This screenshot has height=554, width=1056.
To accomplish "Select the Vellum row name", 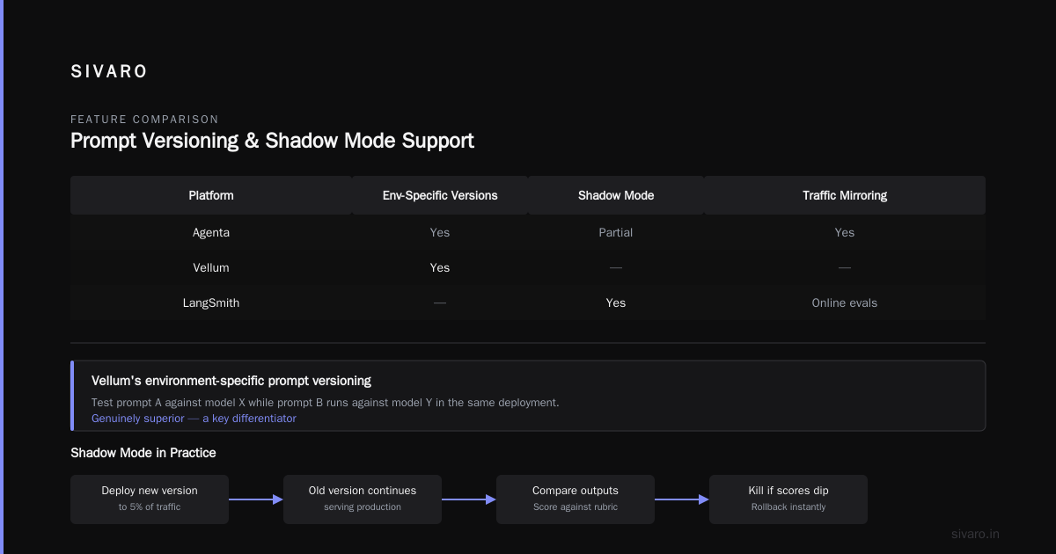I will click(x=211, y=268).
